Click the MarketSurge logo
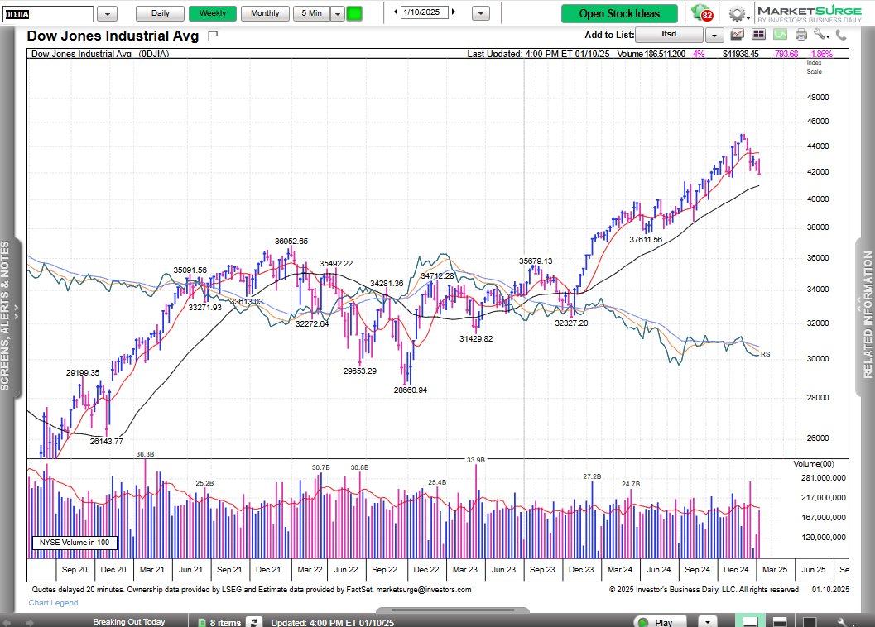This screenshot has height=627, width=875. pos(809,13)
